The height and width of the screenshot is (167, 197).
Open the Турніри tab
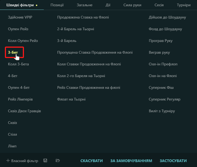click(x=184, y=5)
